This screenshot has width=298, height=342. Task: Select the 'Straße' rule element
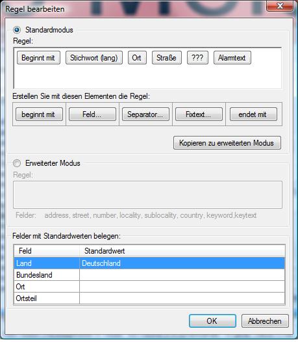[167, 58]
